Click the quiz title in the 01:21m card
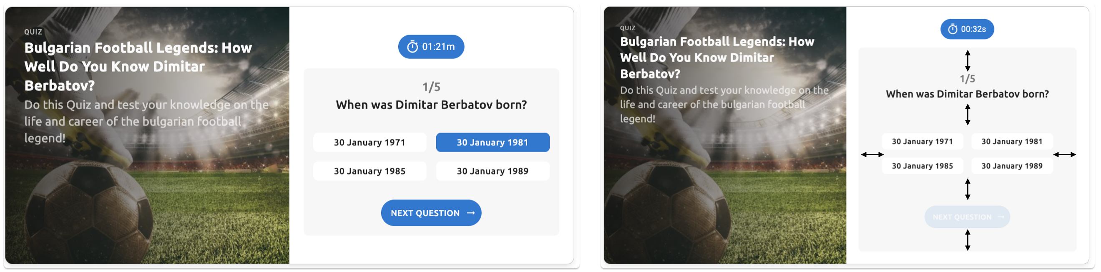This screenshot has height=272, width=1101. pos(138,66)
